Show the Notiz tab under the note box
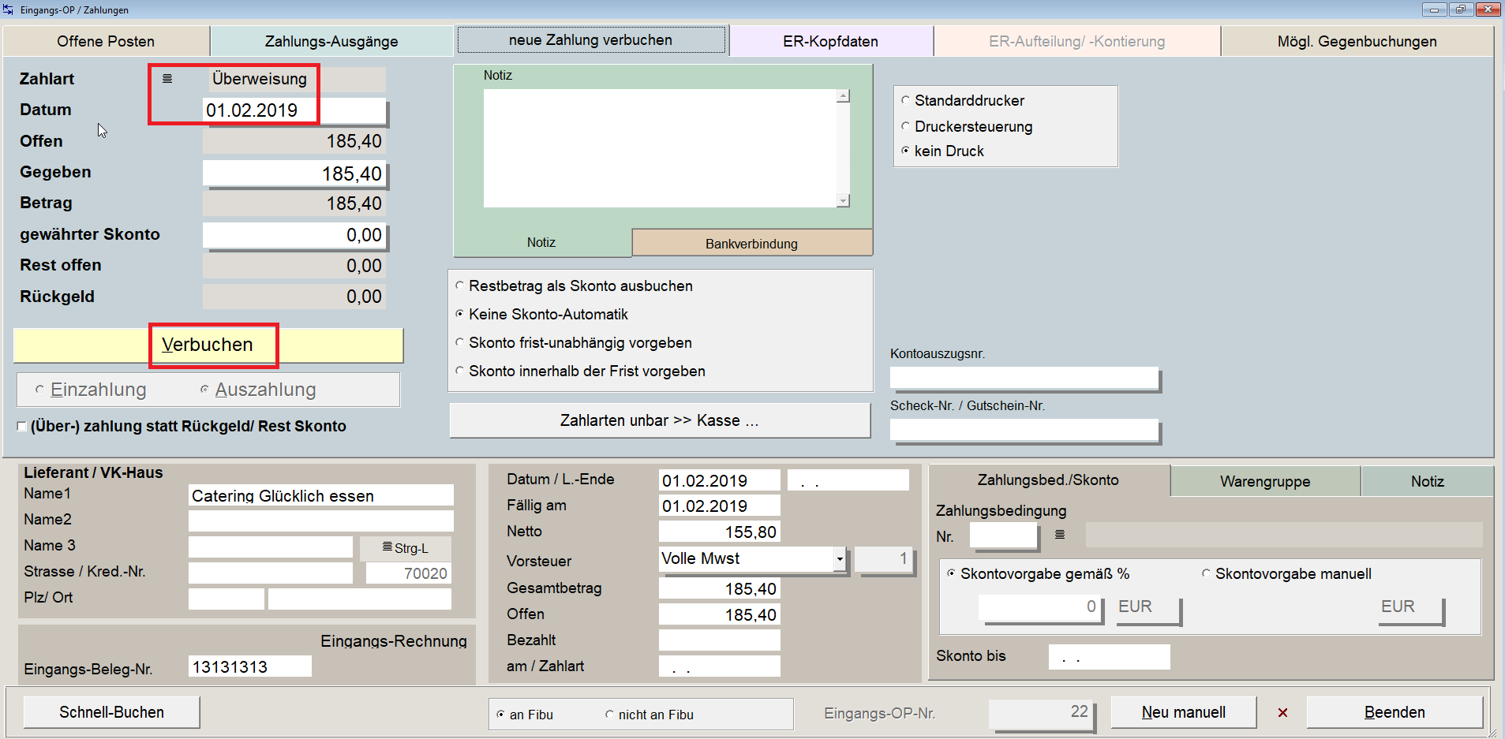 (541, 243)
